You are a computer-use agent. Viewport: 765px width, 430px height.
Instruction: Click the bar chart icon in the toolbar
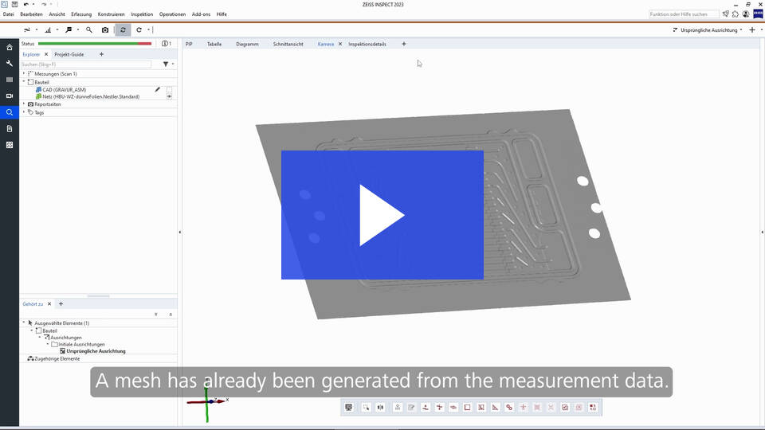(48, 29)
